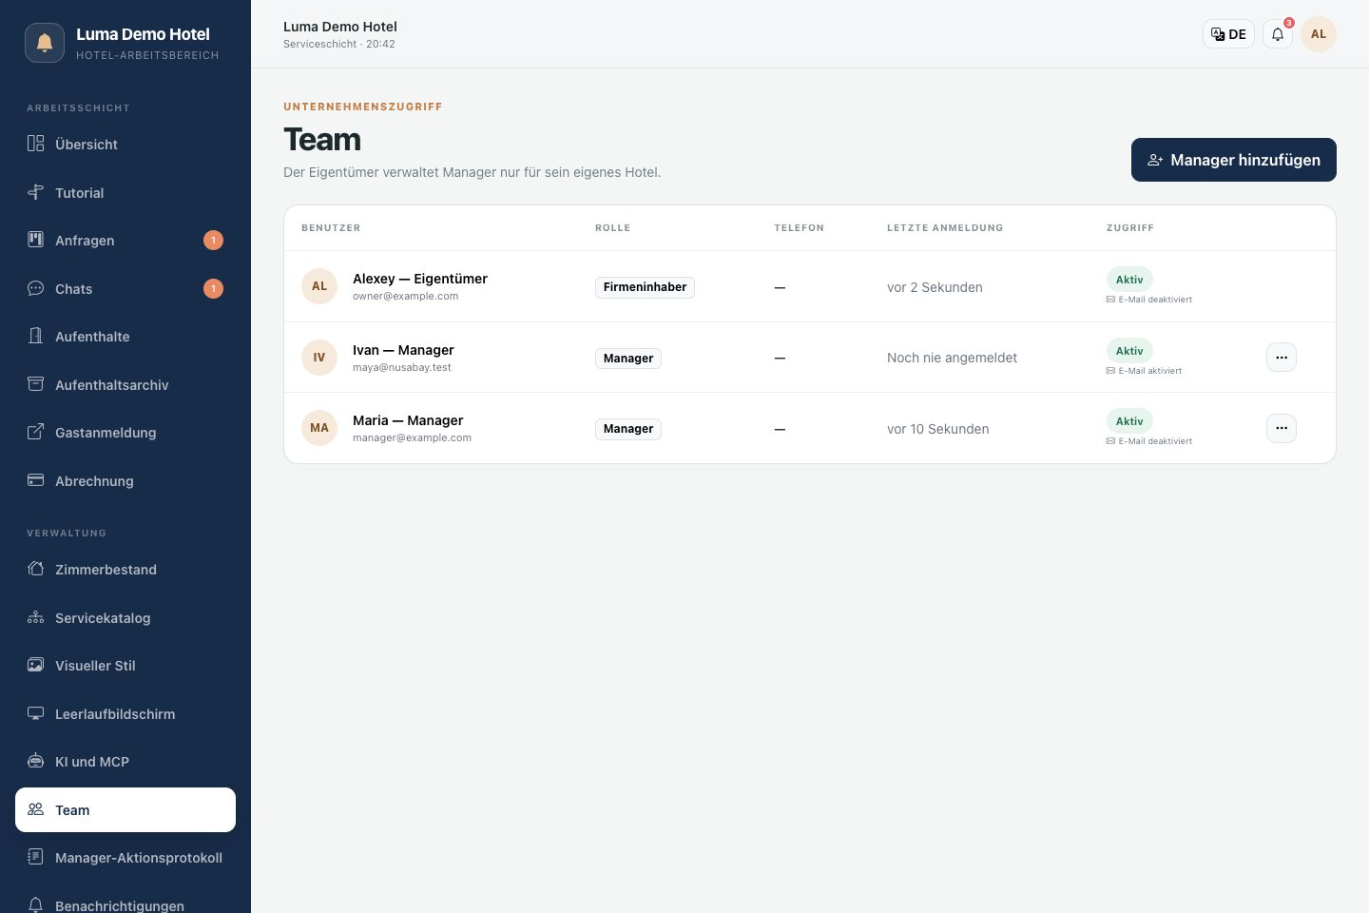Open the AL user avatar menu
The width and height of the screenshot is (1369, 913).
tap(1319, 34)
